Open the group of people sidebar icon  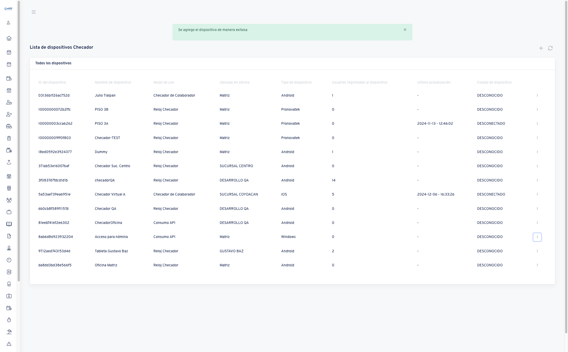pos(9,200)
